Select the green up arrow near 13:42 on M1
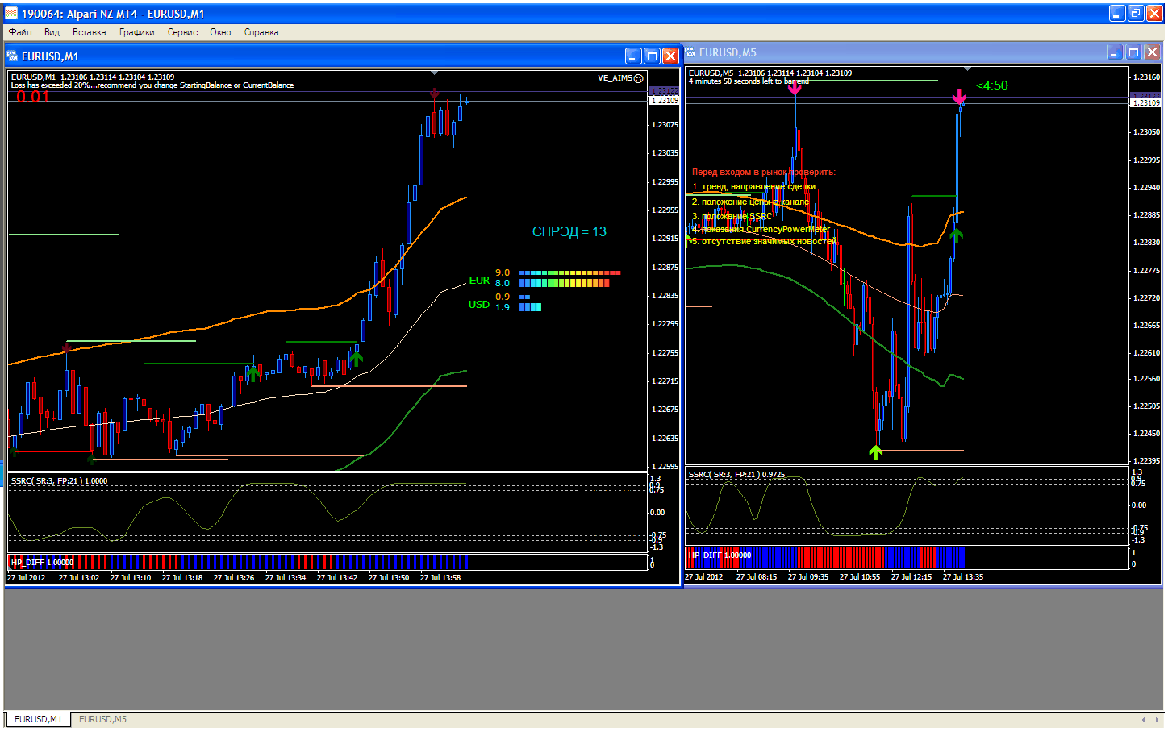1168x732 pixels. [356, 358]
